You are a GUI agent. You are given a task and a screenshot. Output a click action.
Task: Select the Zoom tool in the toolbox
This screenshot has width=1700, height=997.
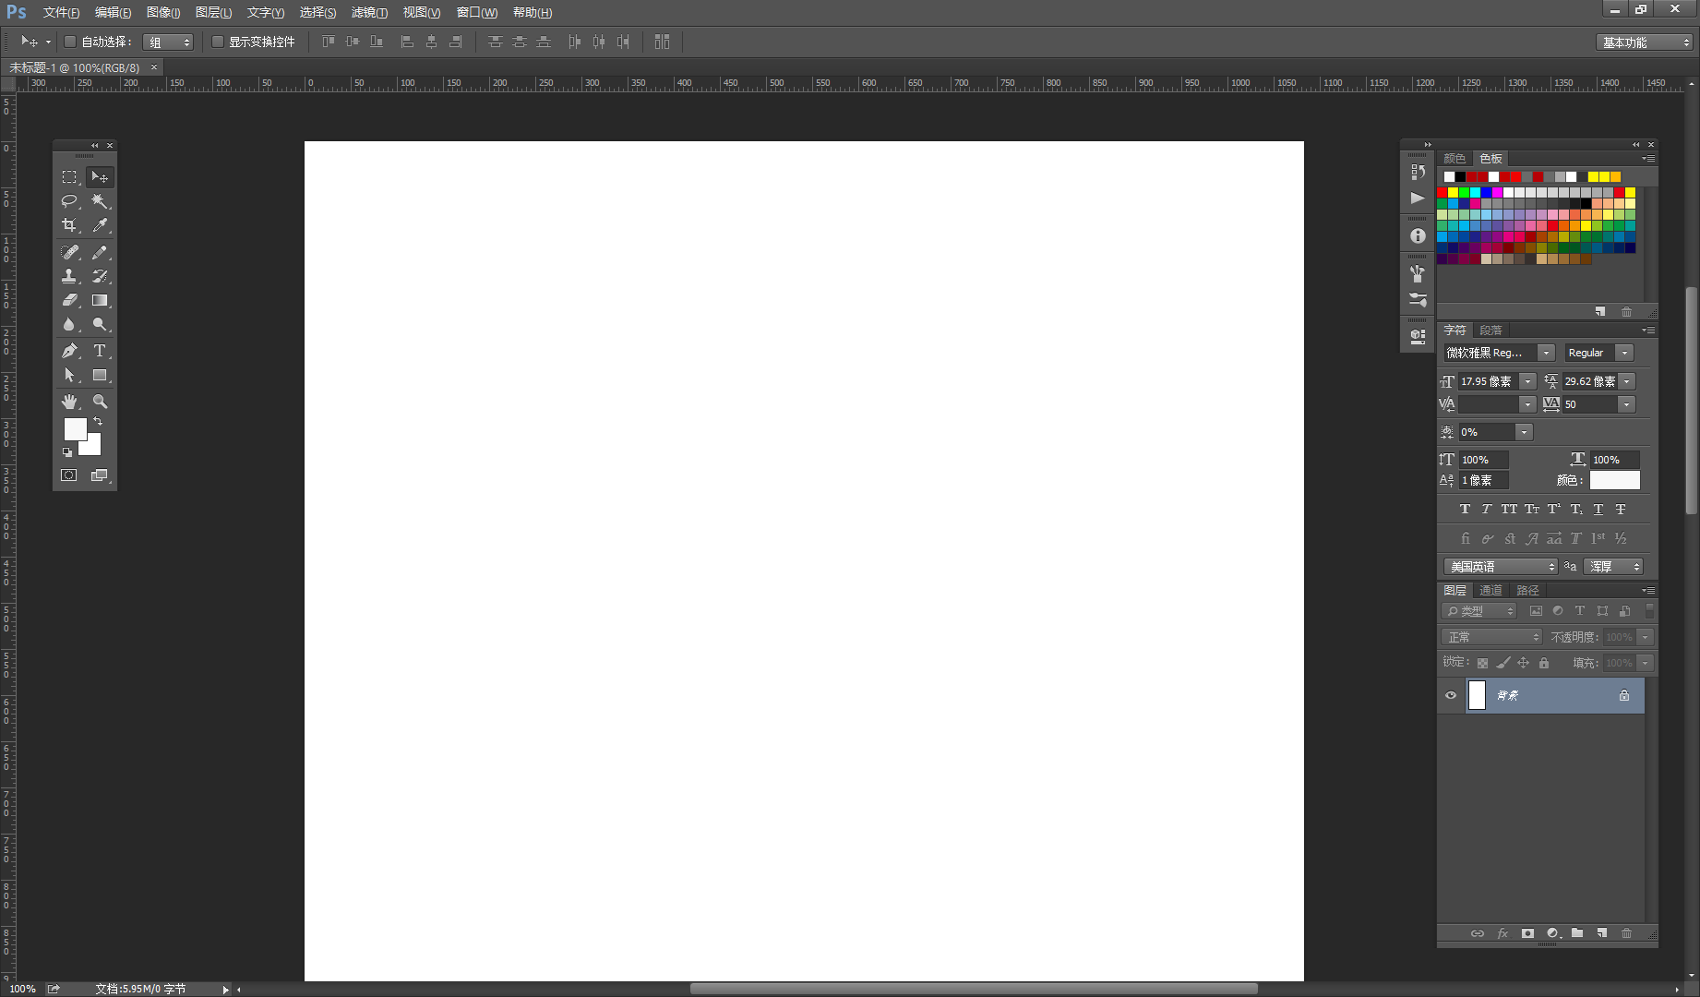tap(100, 402)
